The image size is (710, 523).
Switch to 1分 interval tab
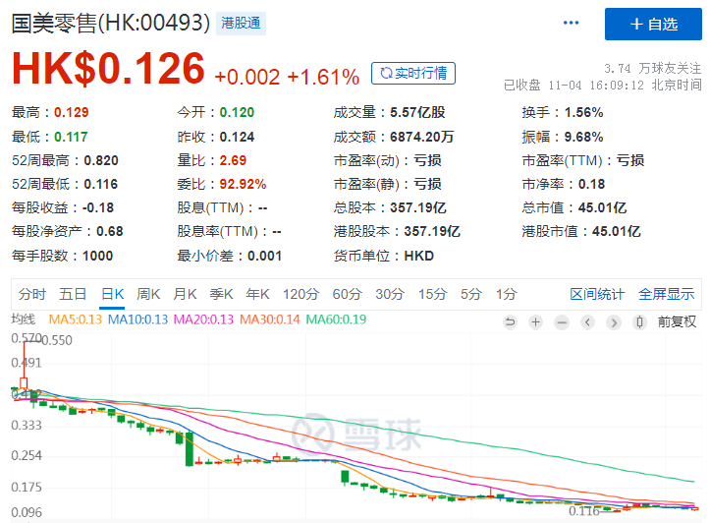(x=506, y=294)
